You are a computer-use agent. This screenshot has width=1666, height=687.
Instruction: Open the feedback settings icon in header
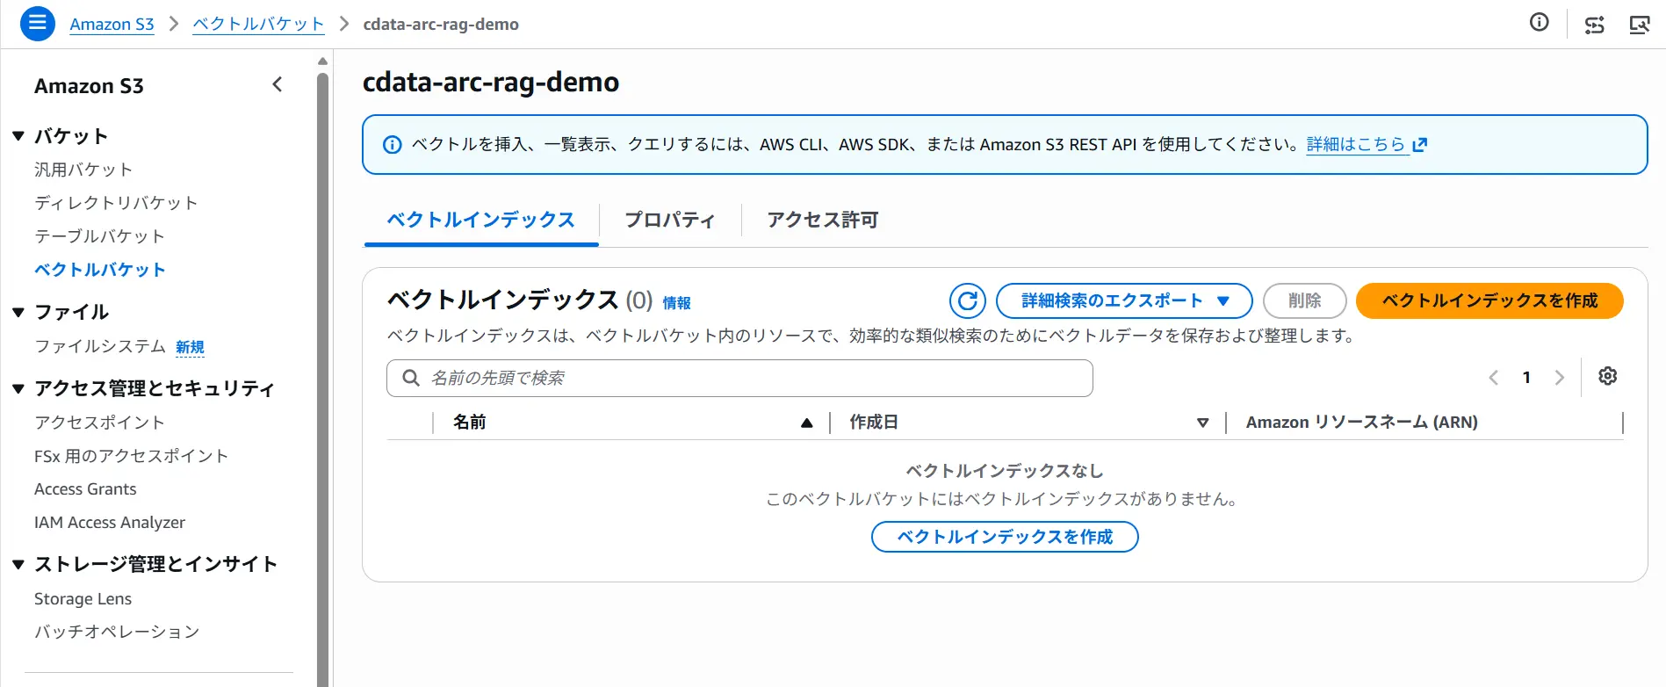coord(1594,25)
